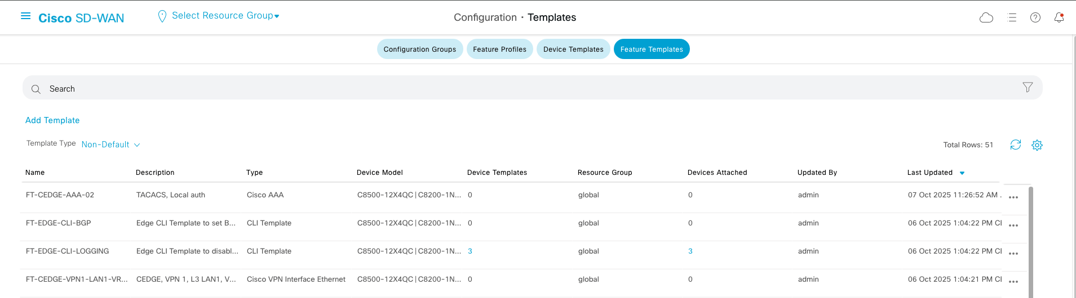Click 'CEDGE, VPN 1, L3 LAN1, V...' description
1076x298 pixels.
click(186, 279)
